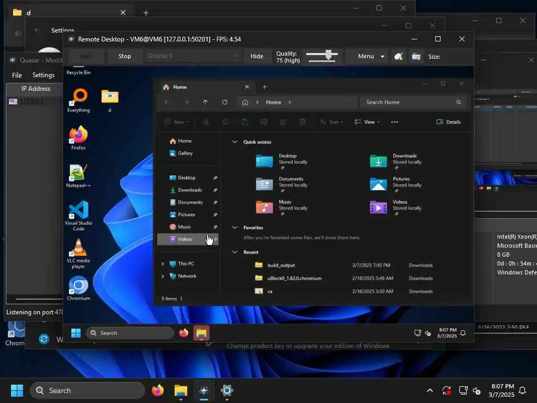Expand This PC tree node
Viewport: 537px width, 403px height.
click(163, 264)
